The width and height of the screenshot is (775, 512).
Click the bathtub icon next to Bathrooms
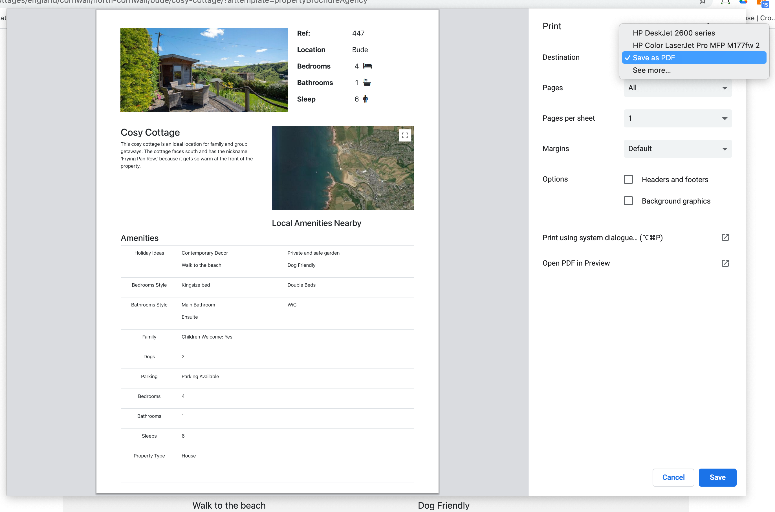367,83
